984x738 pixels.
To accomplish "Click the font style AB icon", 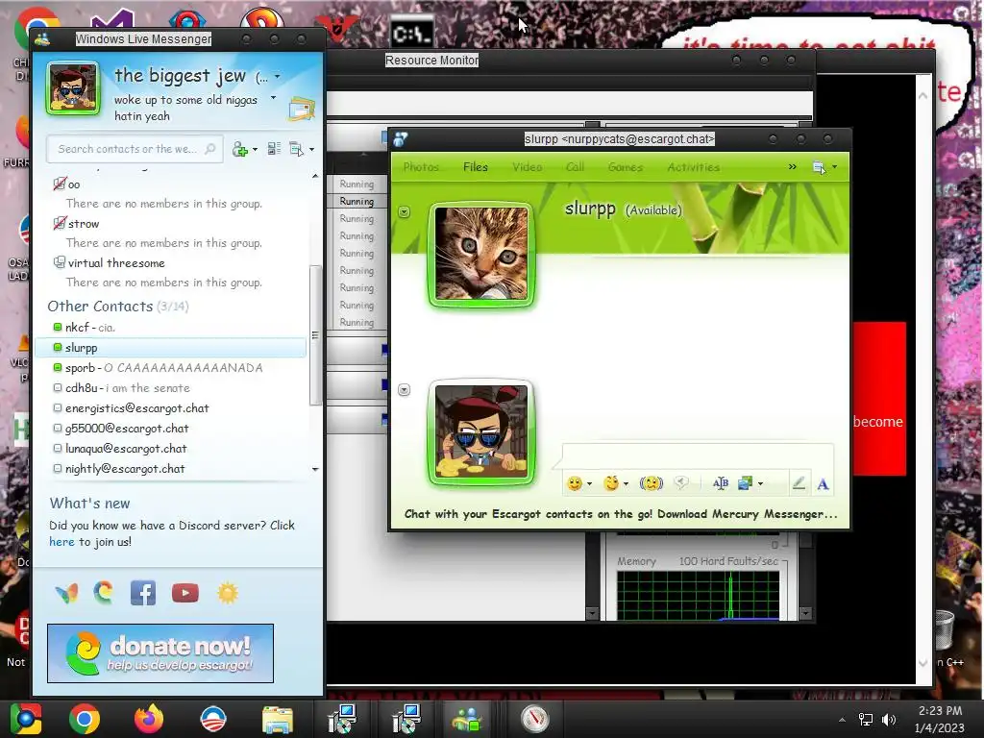I will pos(721,482).
